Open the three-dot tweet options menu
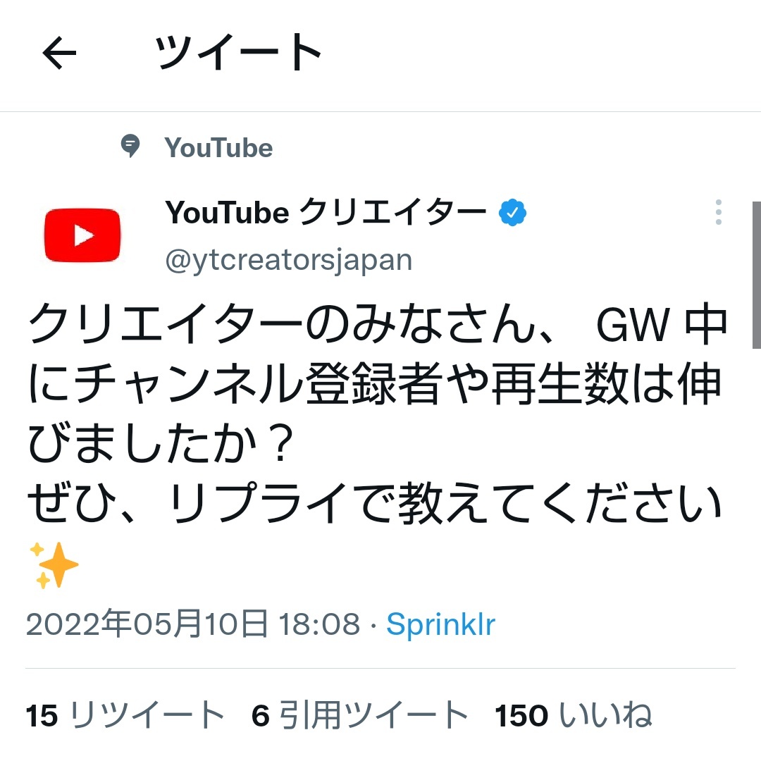The image size is (761, 761). [x=718, y=212]
